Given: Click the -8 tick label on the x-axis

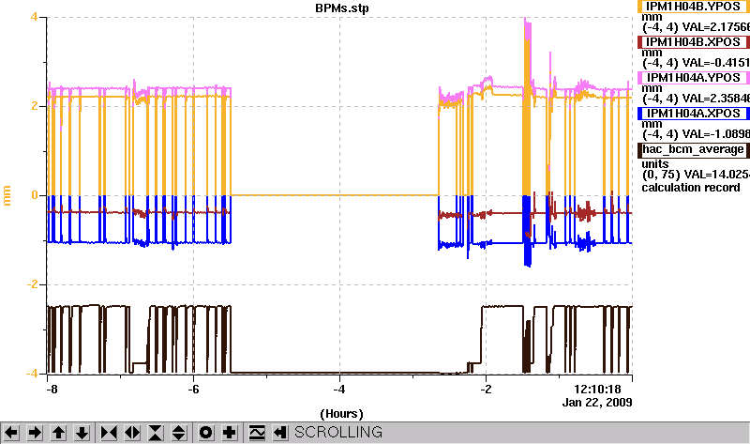Looking at the screenshot, I should 52,389.
